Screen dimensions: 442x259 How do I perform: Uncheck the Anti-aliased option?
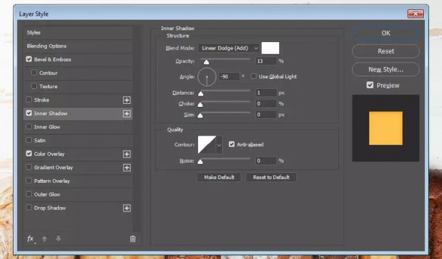point(231,145)
